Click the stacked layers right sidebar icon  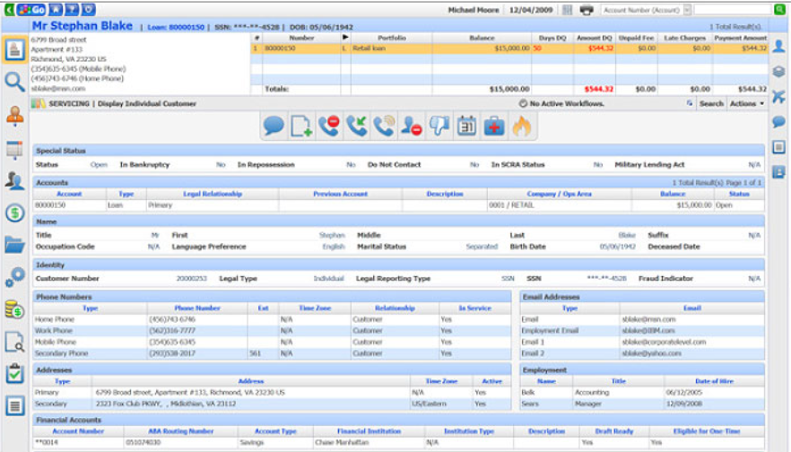[778, 72]
